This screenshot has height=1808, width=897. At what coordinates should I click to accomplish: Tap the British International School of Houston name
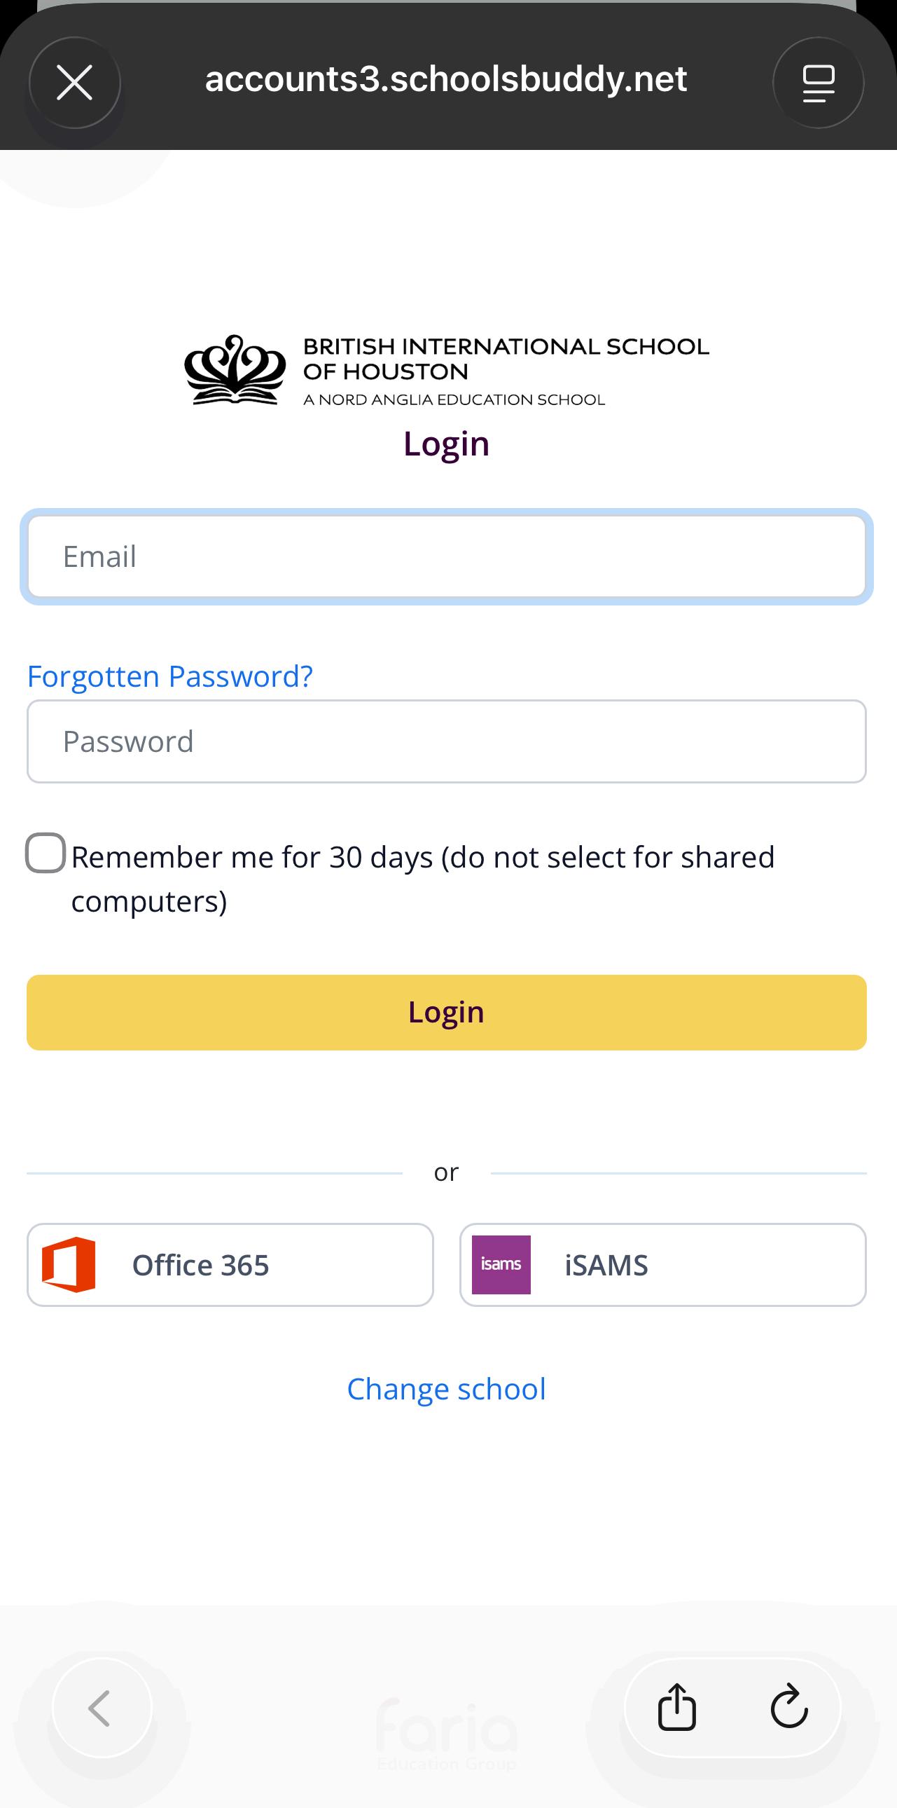[x=505, y=359]
